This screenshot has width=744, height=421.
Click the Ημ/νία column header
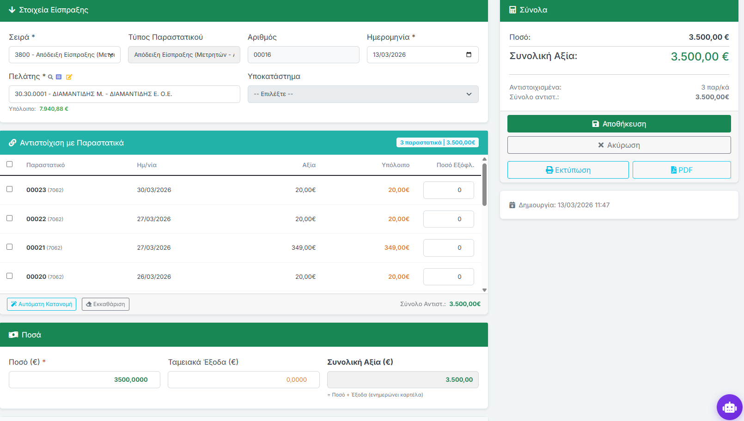click(147, 165)
